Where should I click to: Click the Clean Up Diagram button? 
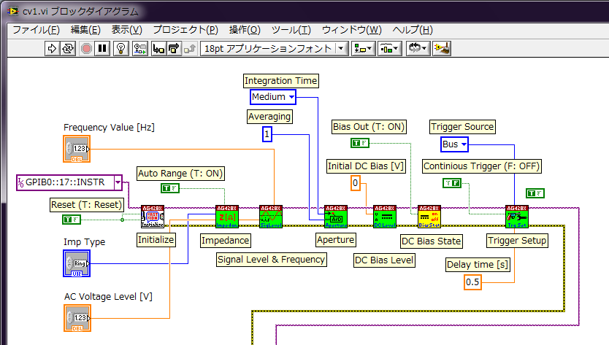pyautogui.click(x=442, y=49)
